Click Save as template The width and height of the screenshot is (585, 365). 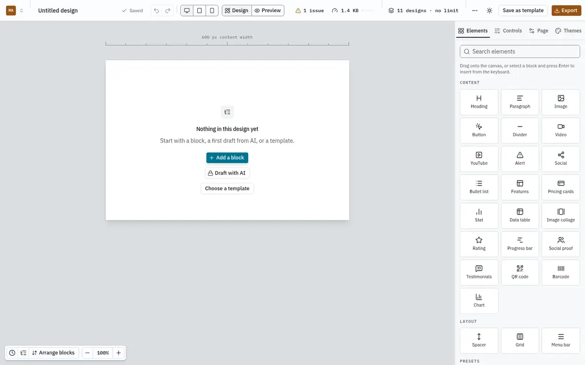point(523,10)
